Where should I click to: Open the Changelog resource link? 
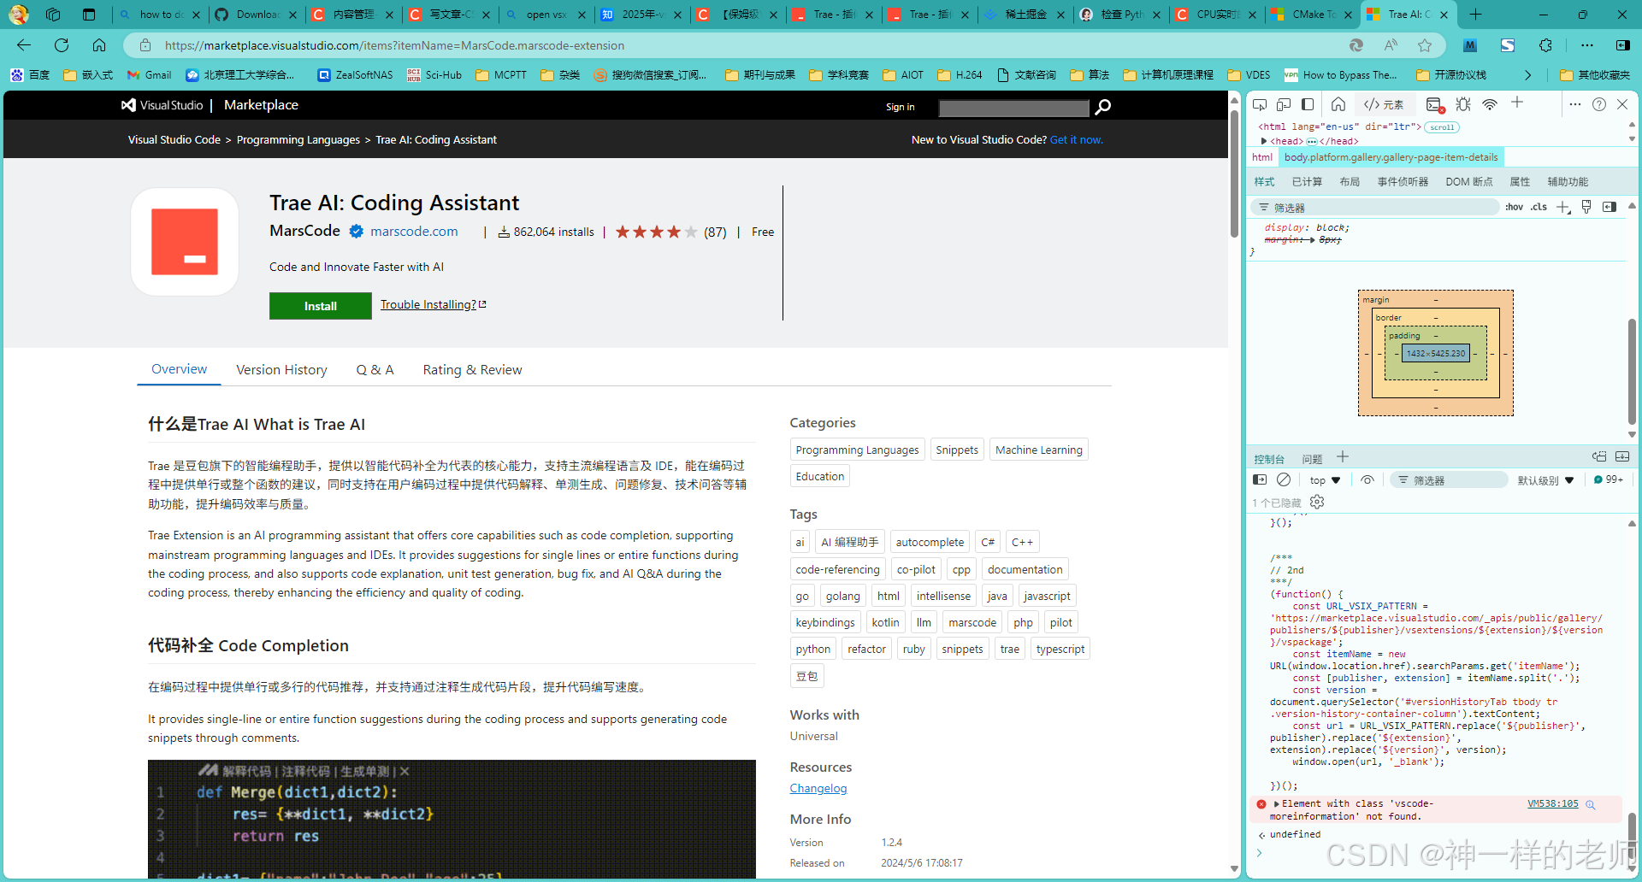[818, 788]
